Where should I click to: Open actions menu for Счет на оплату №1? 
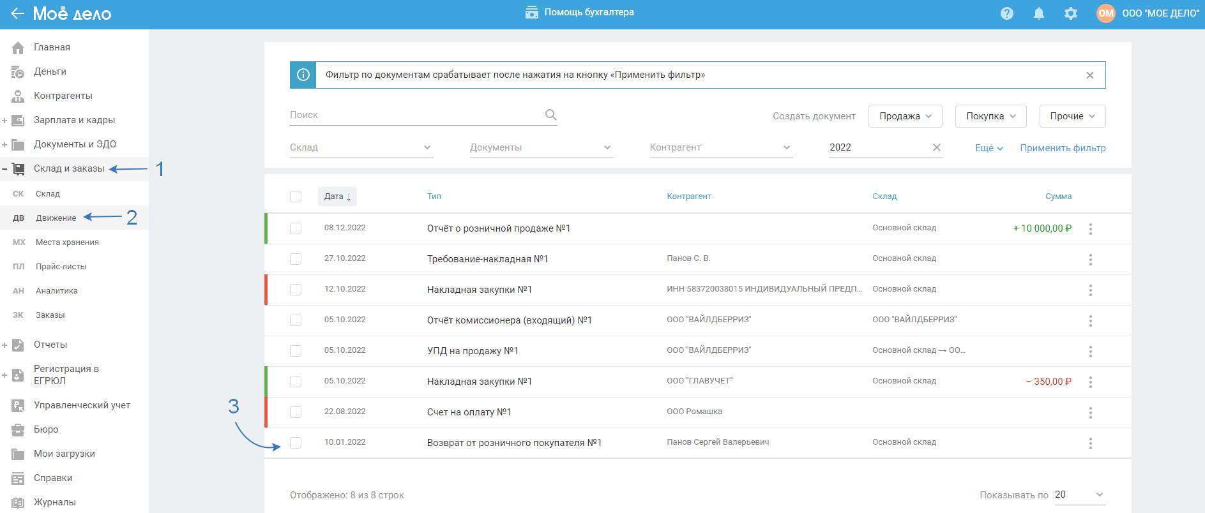point(1091,412)
